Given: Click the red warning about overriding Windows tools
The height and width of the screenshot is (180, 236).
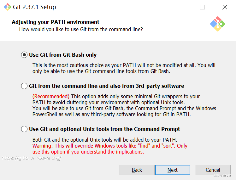Looking at the screenshot, I should (110, 149).
